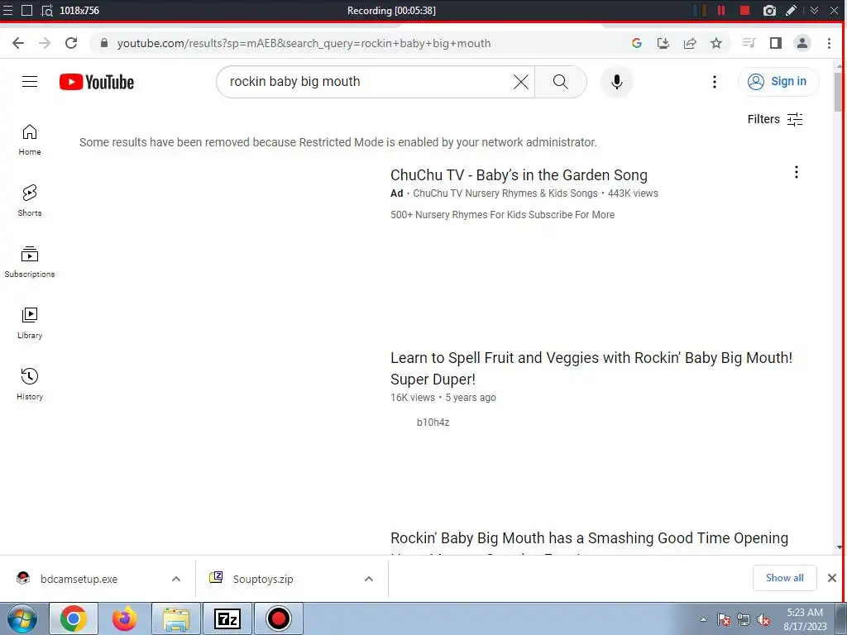Viewport: 847px width, 635px height.
Task: Open downloaded bdcamsetup.exe
Action: tap(79, 579)
